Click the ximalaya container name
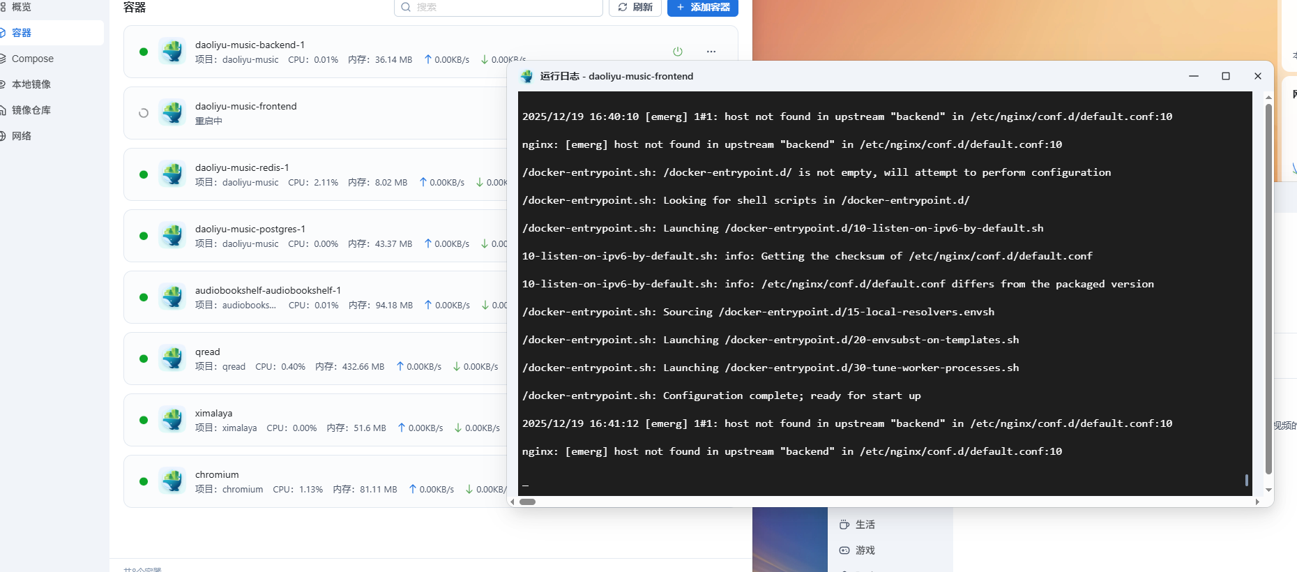 pyautogui.click(x=213, y=413)
